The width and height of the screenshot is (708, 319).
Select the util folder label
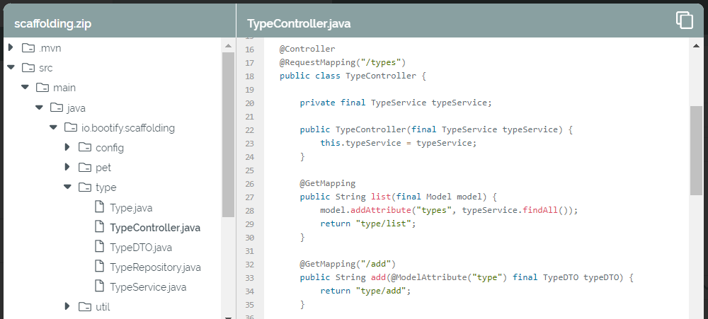point(103,307)
